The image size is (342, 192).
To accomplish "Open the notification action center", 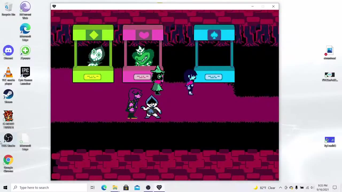I will point(335,187).
